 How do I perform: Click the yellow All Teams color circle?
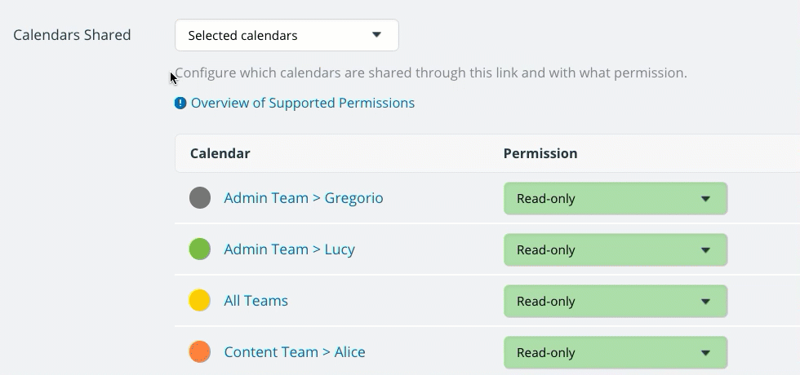point(200,301)
